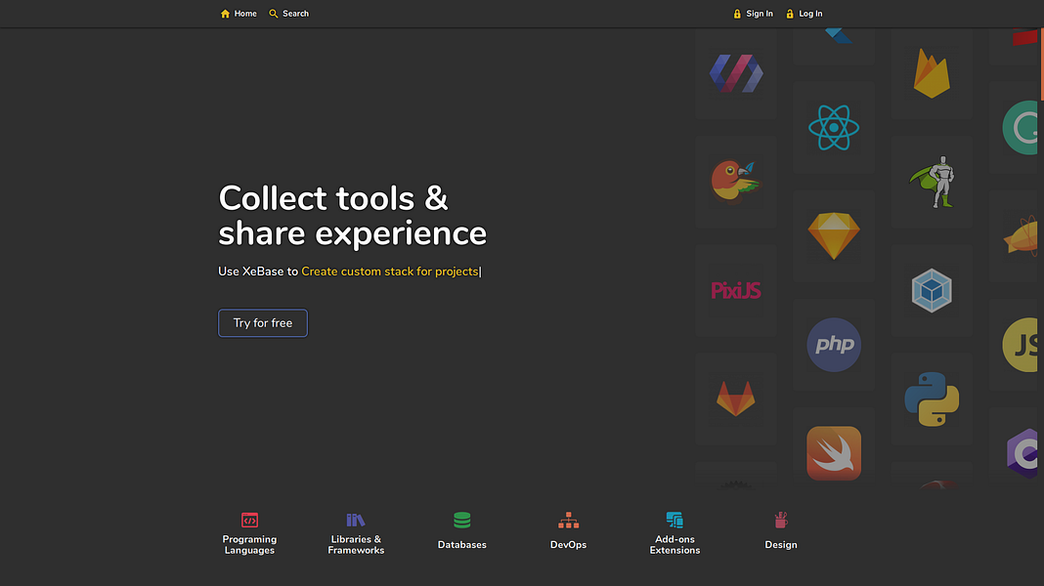Go to the Home nav link
This screenshot has height=586, width=1044.
click(239, 14)
